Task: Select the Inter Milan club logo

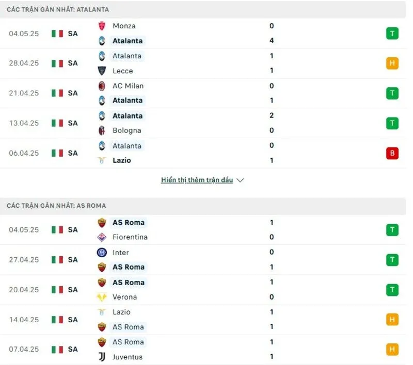Action: 102,252
